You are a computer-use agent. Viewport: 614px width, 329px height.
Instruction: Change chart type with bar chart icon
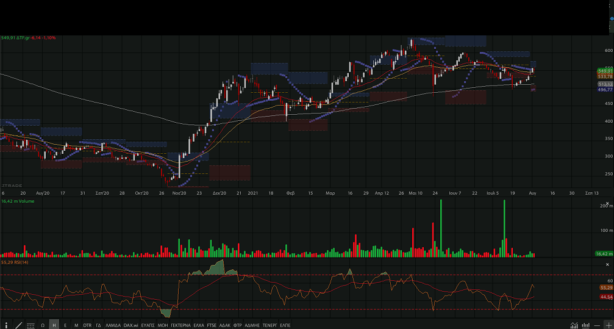585,325
